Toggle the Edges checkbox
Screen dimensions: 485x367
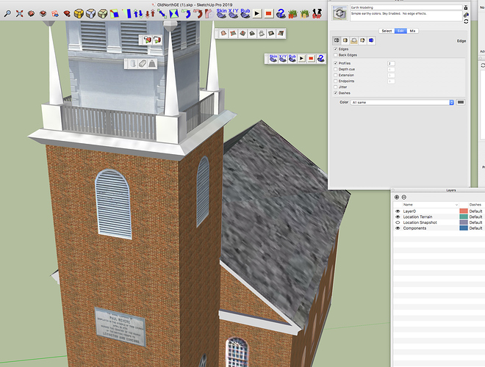point(336,49)
